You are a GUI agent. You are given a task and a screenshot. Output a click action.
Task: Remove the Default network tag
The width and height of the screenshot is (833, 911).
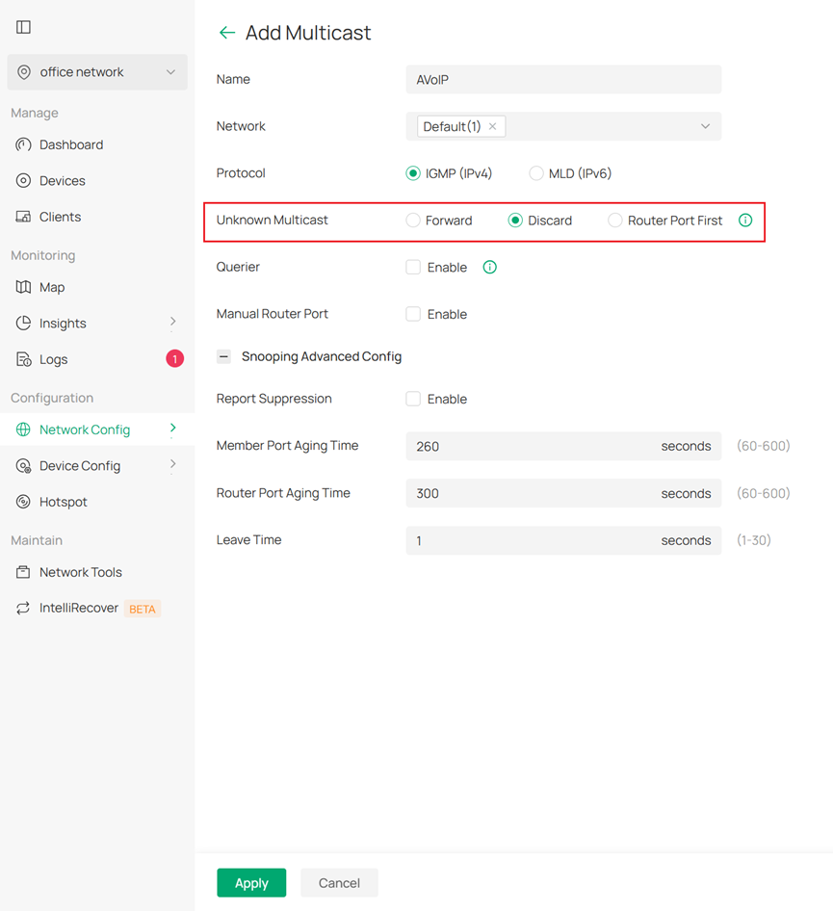coord(492,126)
